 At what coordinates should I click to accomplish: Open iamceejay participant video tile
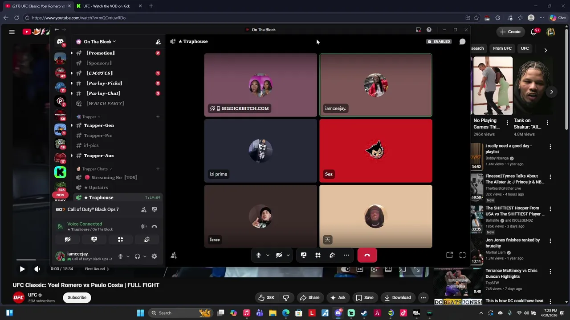point(375,85)
